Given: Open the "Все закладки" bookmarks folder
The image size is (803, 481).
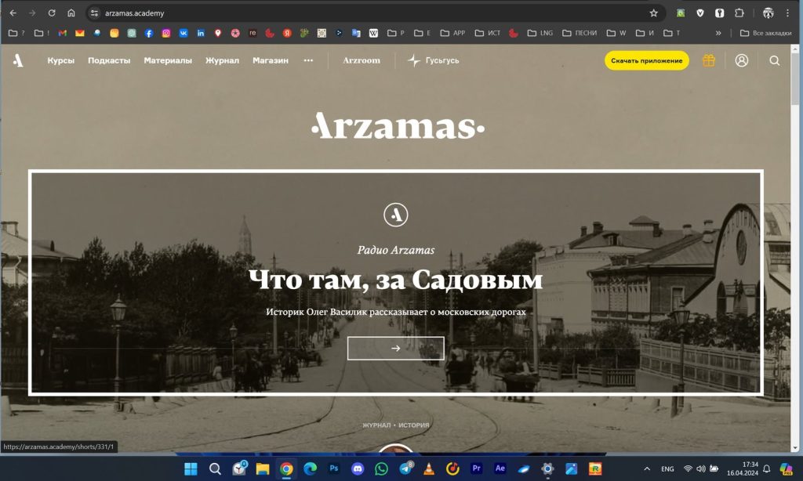Looking at the screenshot, I should 765,33.
